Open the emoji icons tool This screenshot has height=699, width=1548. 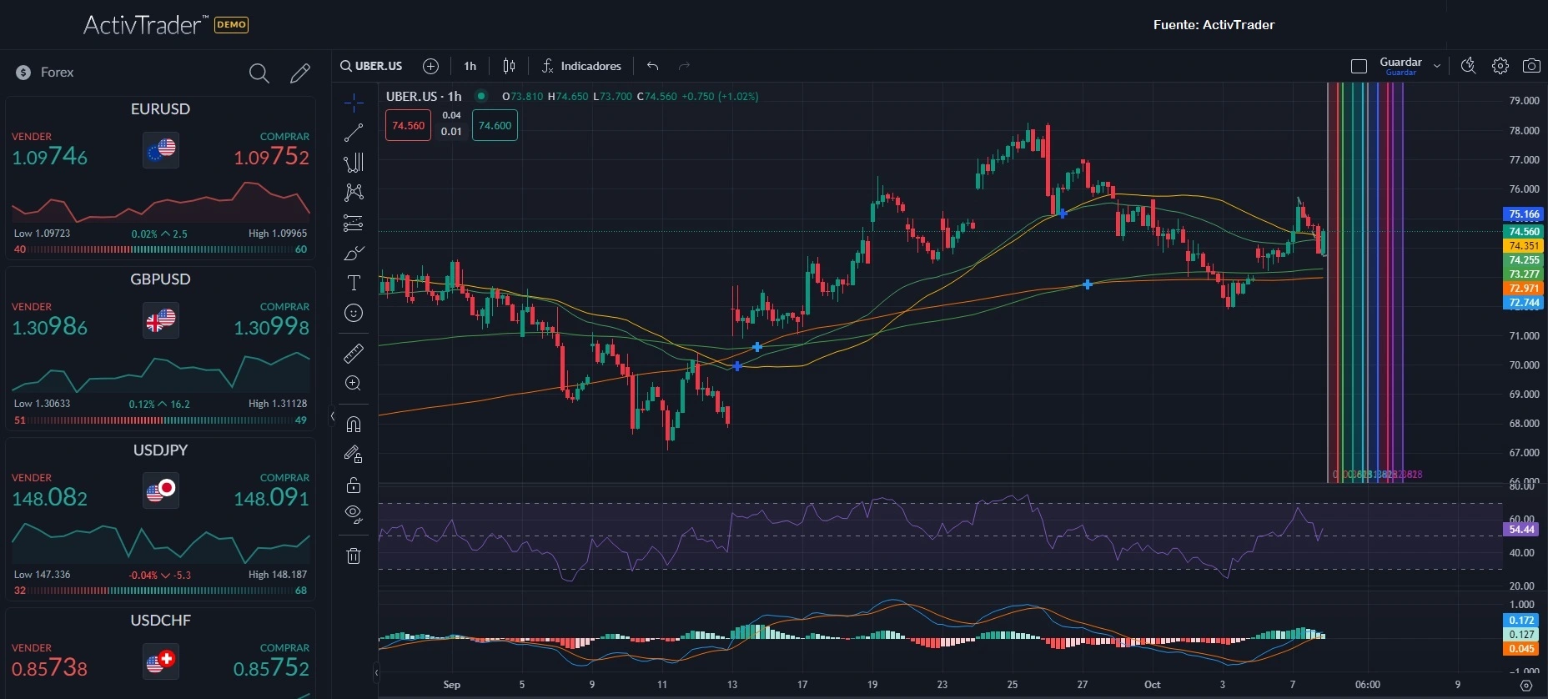(x=354, y=313)
